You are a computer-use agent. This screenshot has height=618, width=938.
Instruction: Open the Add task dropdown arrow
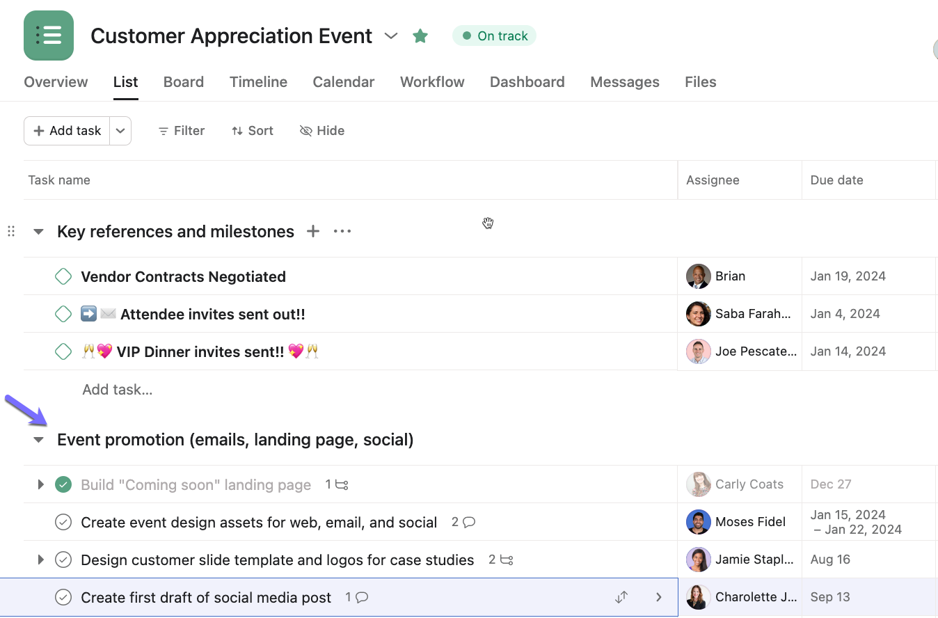point(120,131)
